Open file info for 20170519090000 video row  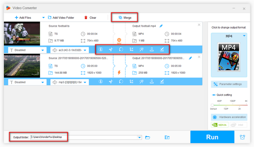(x=101, y=82)
